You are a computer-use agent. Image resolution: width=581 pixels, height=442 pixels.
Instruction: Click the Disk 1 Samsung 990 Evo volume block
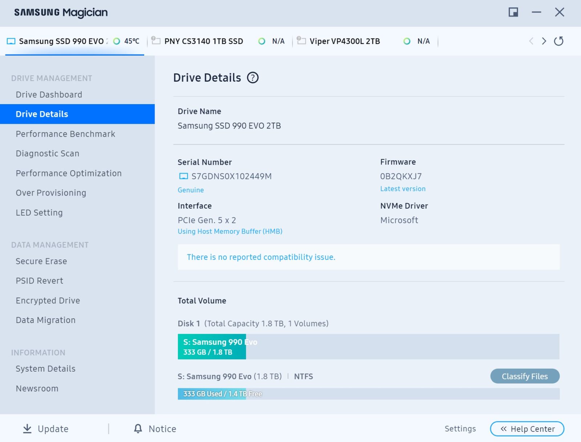[x=212, y=347]
